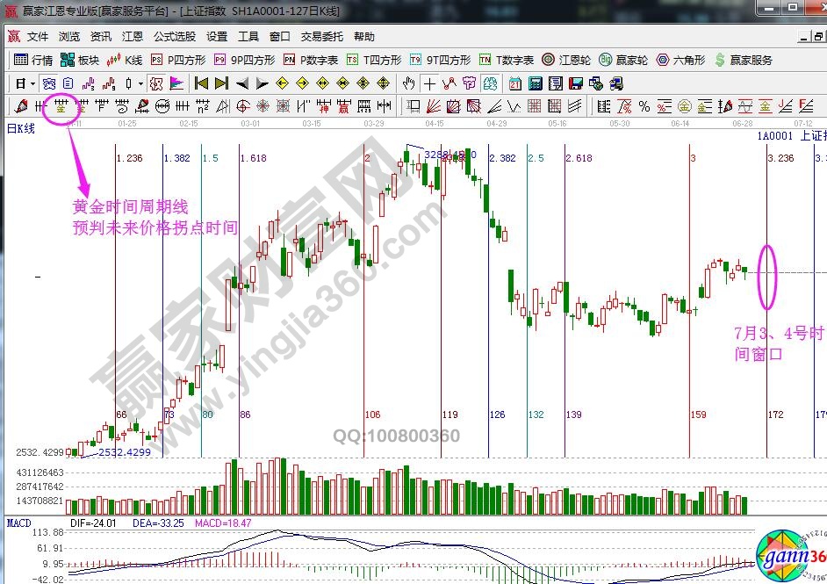Select the golden time cycle line tool
The width and height of the screenshot is (827, 584).
61,106
